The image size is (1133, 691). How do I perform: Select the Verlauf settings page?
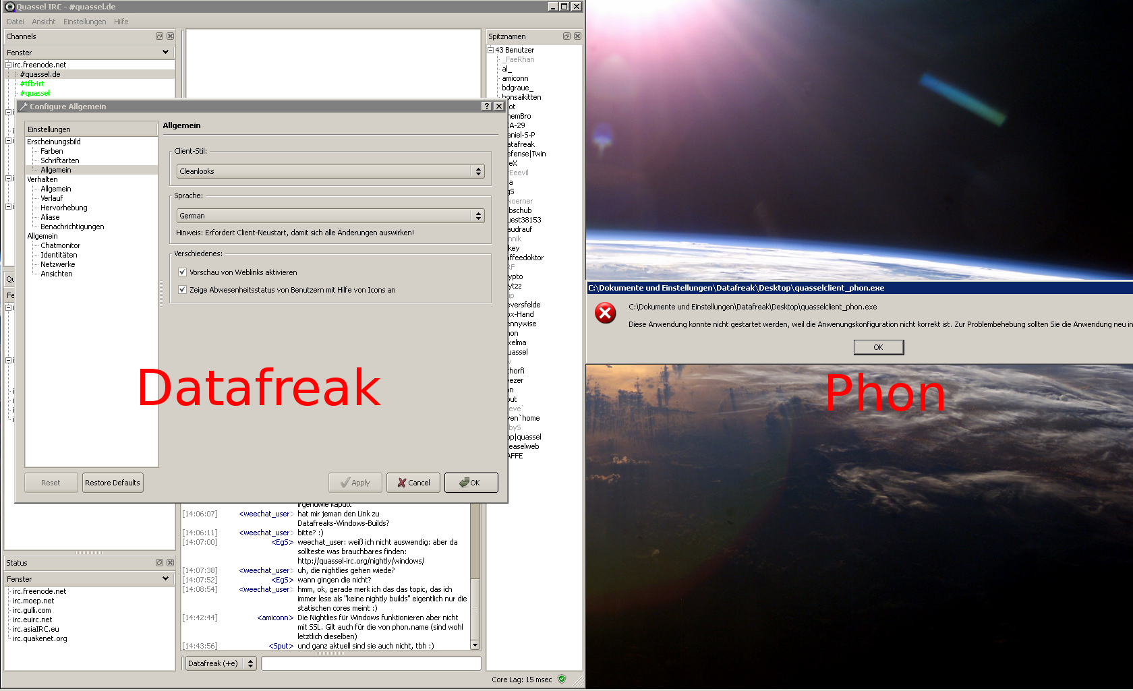click(52, 198)
